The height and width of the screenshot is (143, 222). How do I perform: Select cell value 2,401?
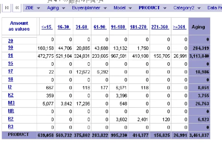click(x=142, y=120)
